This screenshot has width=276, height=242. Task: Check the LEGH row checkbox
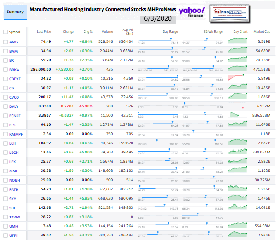coord(6,153)
